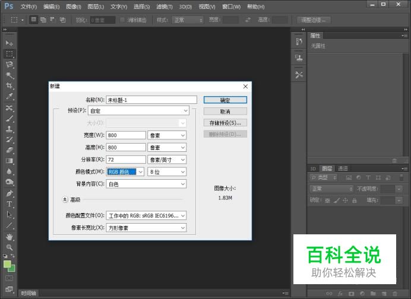
Task: Select the Crop tool
Action: click(x=10, y=86)
